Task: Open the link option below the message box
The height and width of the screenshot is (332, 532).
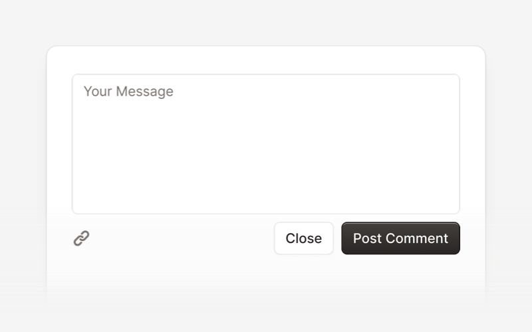Action: coord(81,238)
